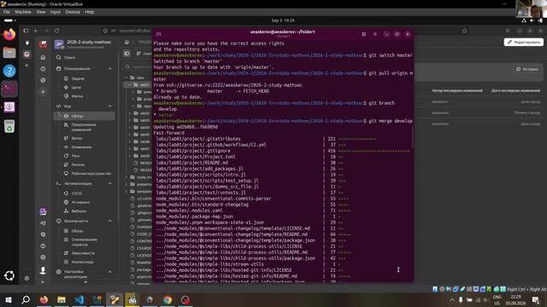547x307 pixels.
Task: Open File Explorer from Windows taskbar
Action: click(x=62, y=299)
